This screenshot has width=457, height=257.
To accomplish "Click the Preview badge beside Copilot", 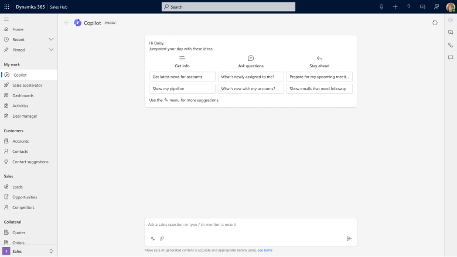I will (x=110, y=23).
